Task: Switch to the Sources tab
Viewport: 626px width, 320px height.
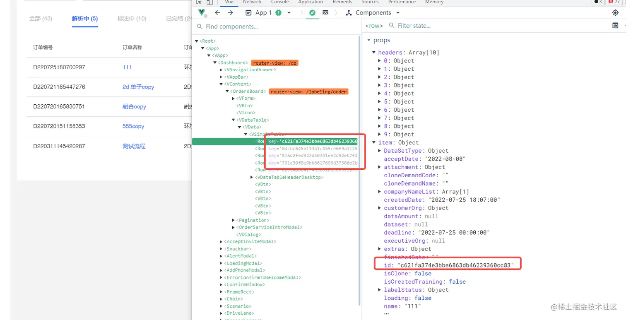Action: (370, 2)
